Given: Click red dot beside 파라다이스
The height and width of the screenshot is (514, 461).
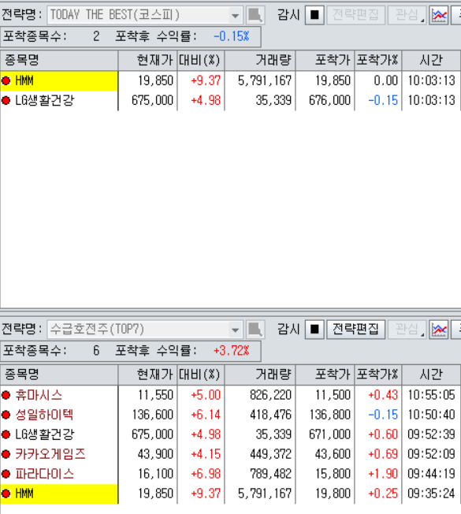Looking at the screenshot, I should pyautogui.click(x=6, y=474).
